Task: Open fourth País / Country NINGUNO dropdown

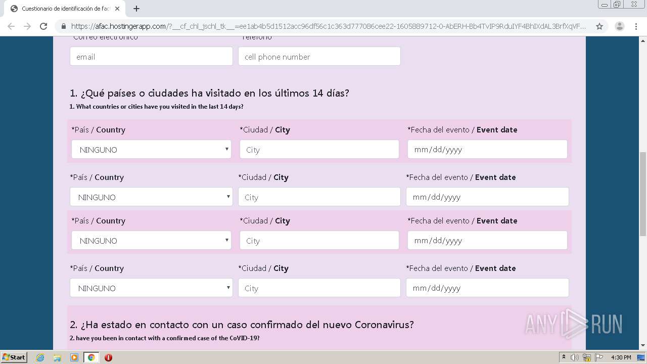Action: pyautogui.click(x=151, y=288)
